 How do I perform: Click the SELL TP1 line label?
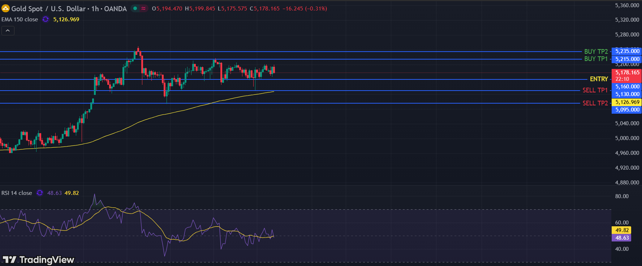click(x=595, y=90)
